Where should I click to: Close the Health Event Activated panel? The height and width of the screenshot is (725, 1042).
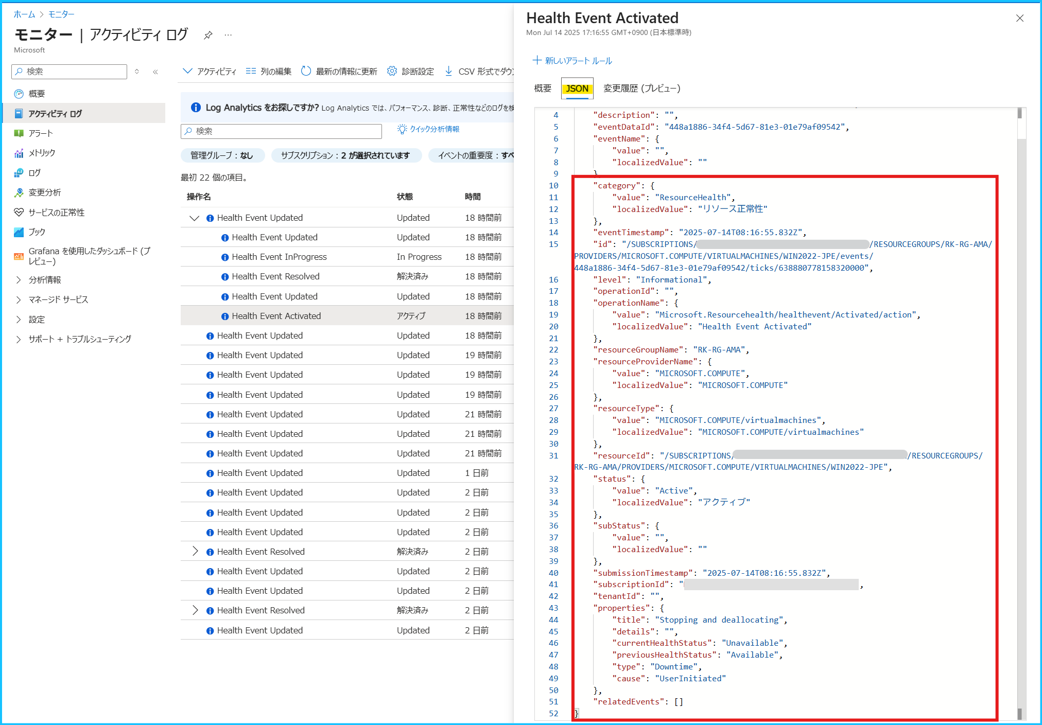1020,19
